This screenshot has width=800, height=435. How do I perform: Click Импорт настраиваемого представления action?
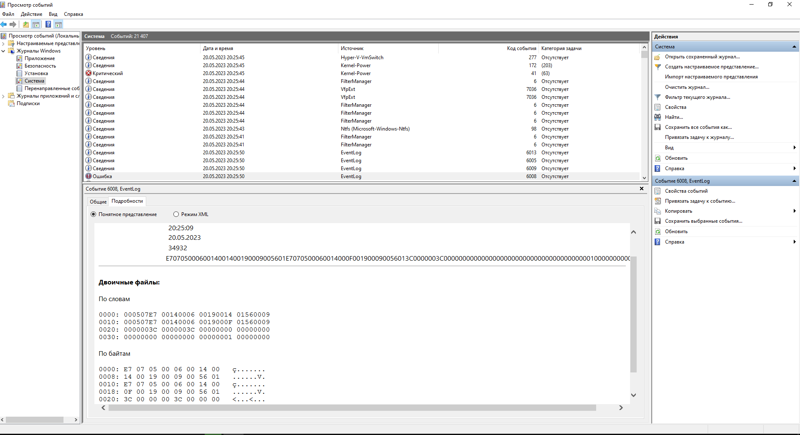point(711,77)
